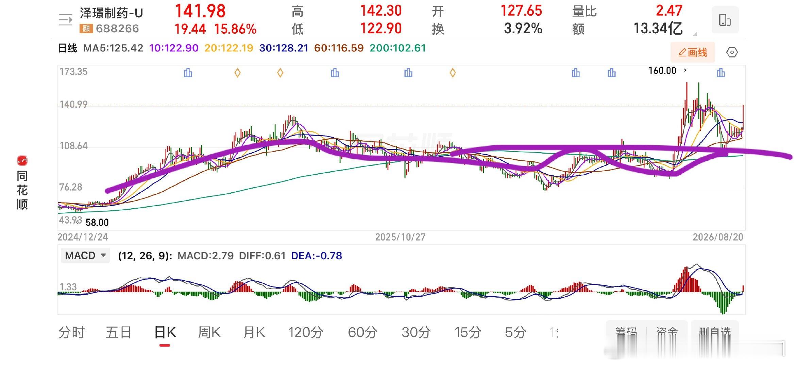Tap the current price 141.98
Image resolution: width=796 pixels, height=367 pixels.
(x=200, y=11)
